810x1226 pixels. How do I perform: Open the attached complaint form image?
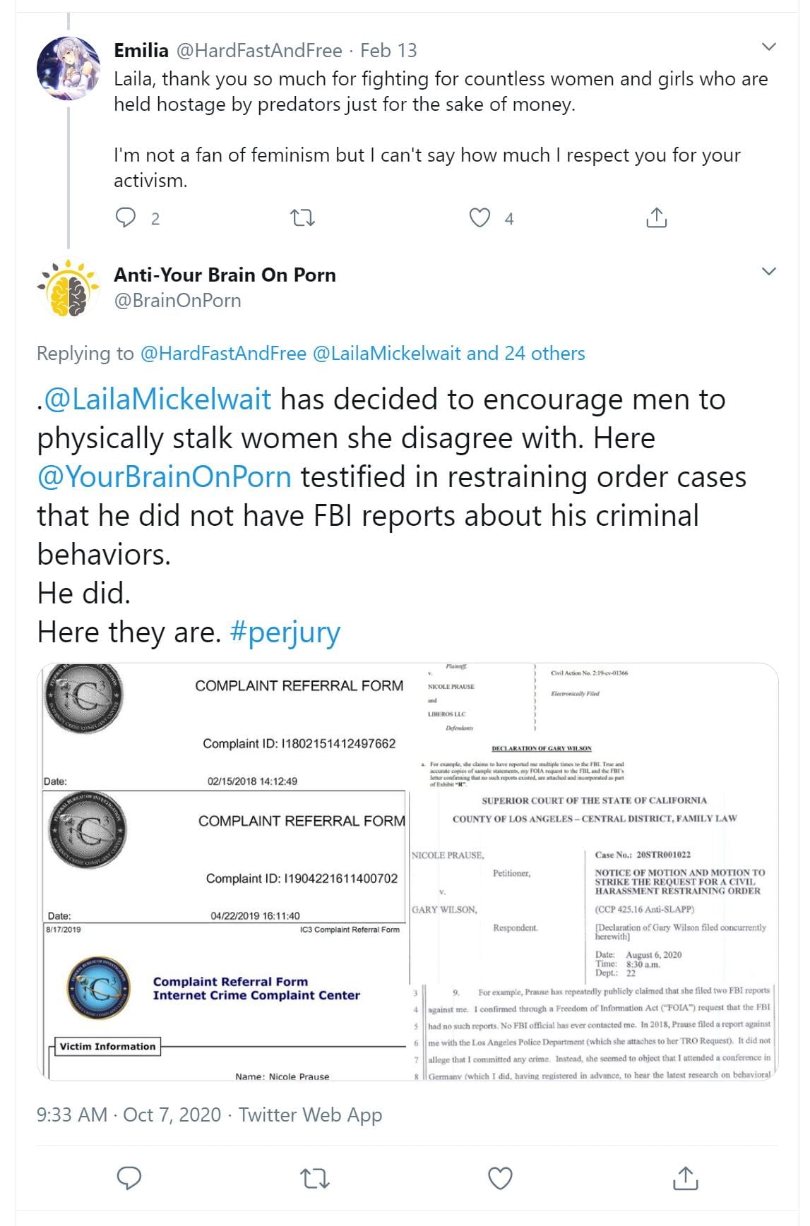[x=407, y=872]
